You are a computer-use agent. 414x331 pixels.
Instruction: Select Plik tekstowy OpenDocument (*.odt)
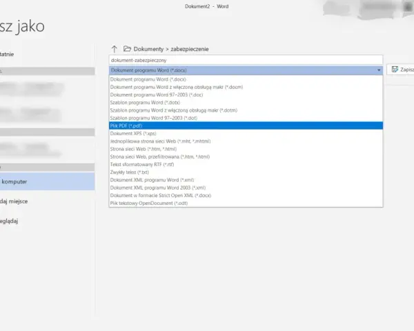tap(246, 203)
